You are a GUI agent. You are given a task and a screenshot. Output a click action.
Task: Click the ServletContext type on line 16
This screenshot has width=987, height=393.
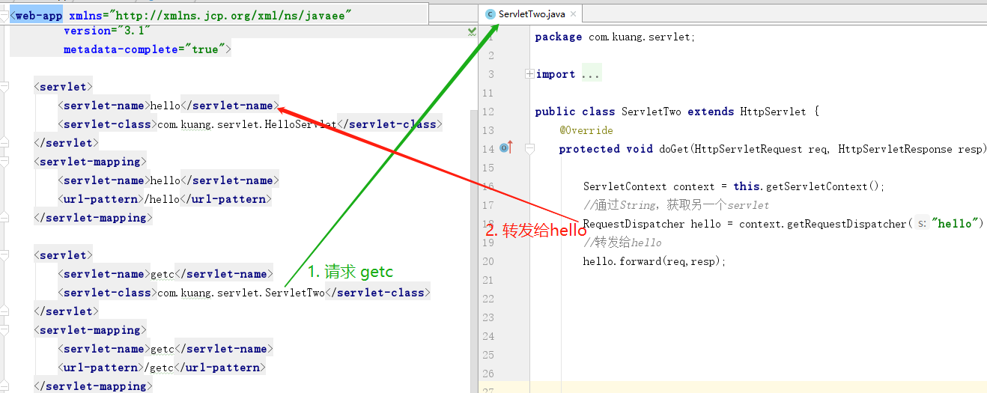625,186
